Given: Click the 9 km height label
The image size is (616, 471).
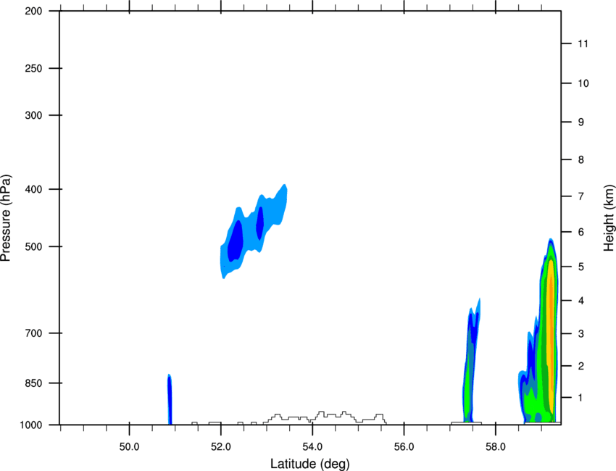Looking at the screenshot, I should point(581,122).
